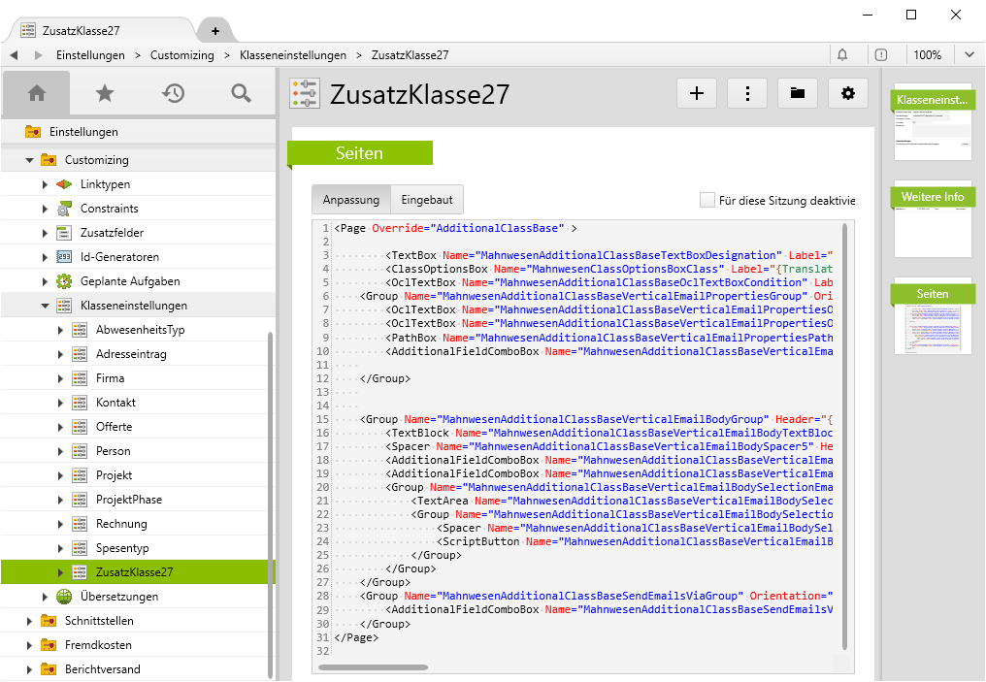Click the folder icon button in header
986x682 pixels.
tap(797, 93)
